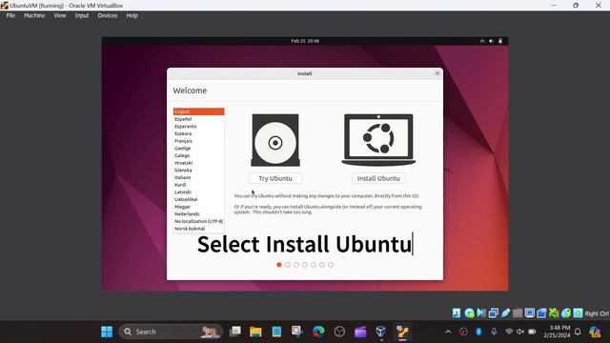Click the hard disk activity indicator icon
The width and height of the screenshot is (610, 343).
pos(457,313)
